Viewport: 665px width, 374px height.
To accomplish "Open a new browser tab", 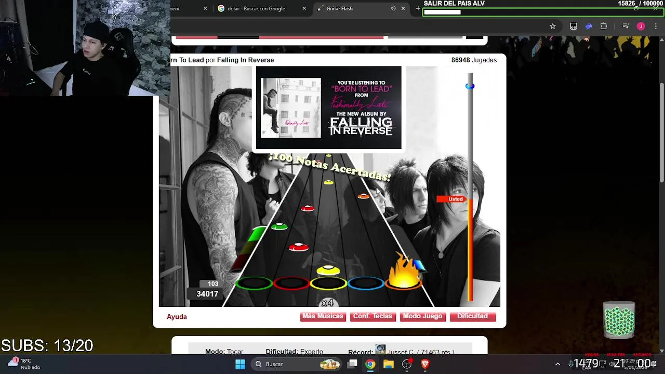I will [418, 8].
